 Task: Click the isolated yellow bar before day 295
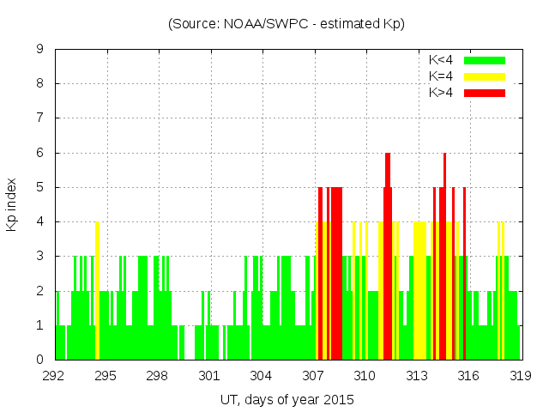pyautogui.click(x=97, y=292)
